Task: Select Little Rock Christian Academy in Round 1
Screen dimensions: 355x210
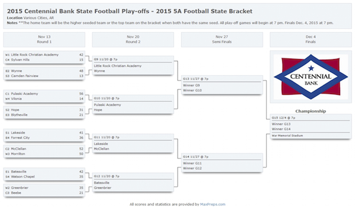Action: pos(34,55)
